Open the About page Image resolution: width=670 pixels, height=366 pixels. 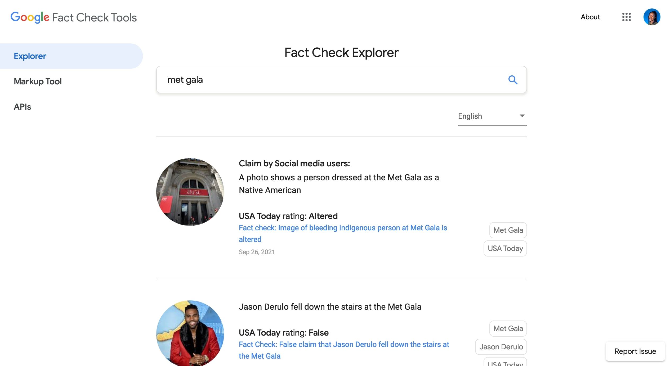point(590,17)
